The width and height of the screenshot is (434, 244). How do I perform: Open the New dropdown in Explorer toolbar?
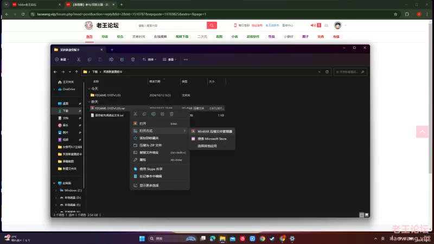[62, 60]
